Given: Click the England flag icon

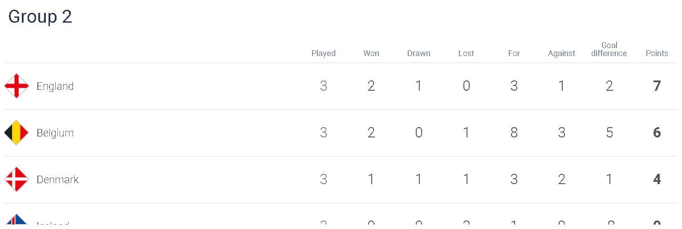Looking at the screenshot, I should (16, 86).
